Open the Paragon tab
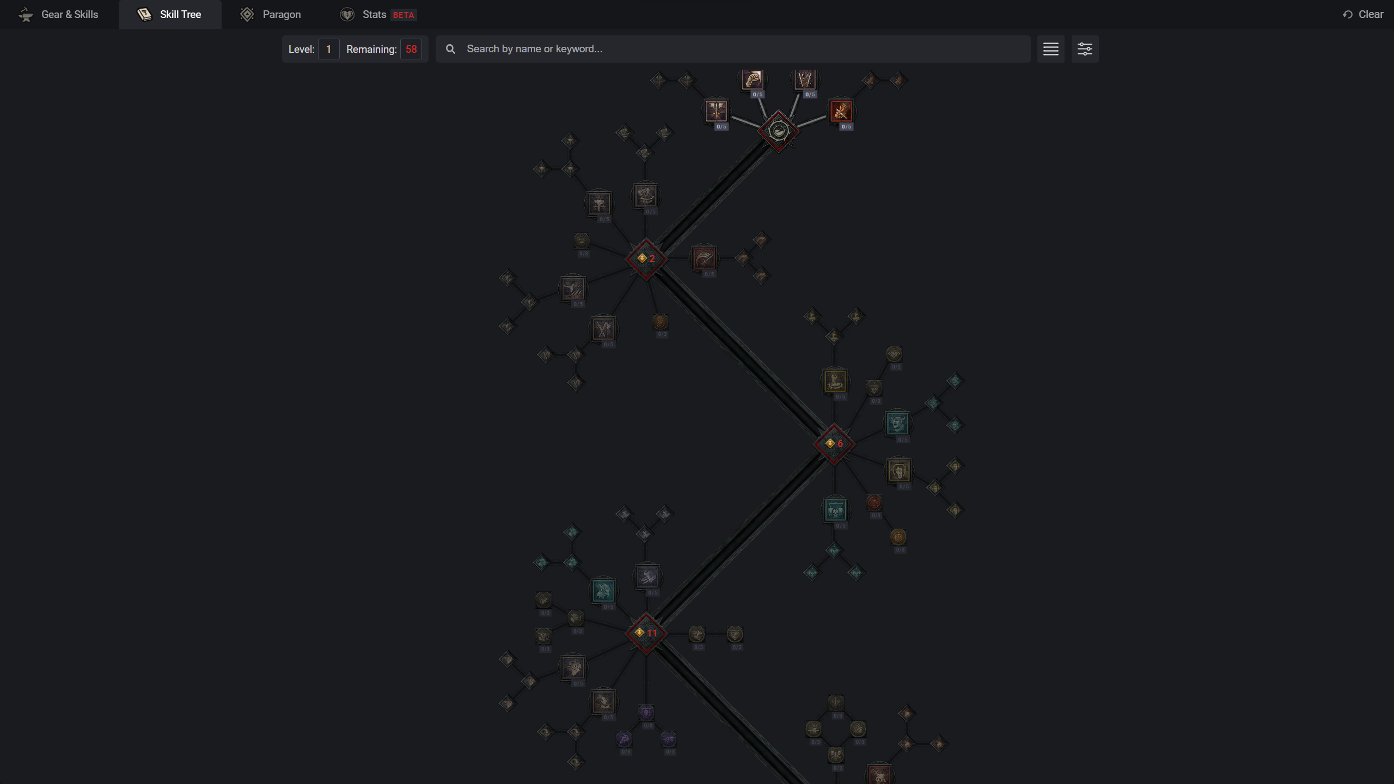The width and height of the screenshot is (1394, 784). click(x=271, y=14)
